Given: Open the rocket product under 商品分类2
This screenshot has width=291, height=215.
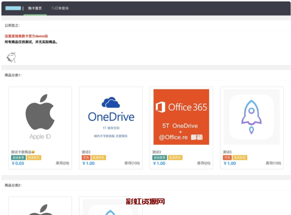Looking at the screenshot, I should pyautogui.click(x=111, y=209).
